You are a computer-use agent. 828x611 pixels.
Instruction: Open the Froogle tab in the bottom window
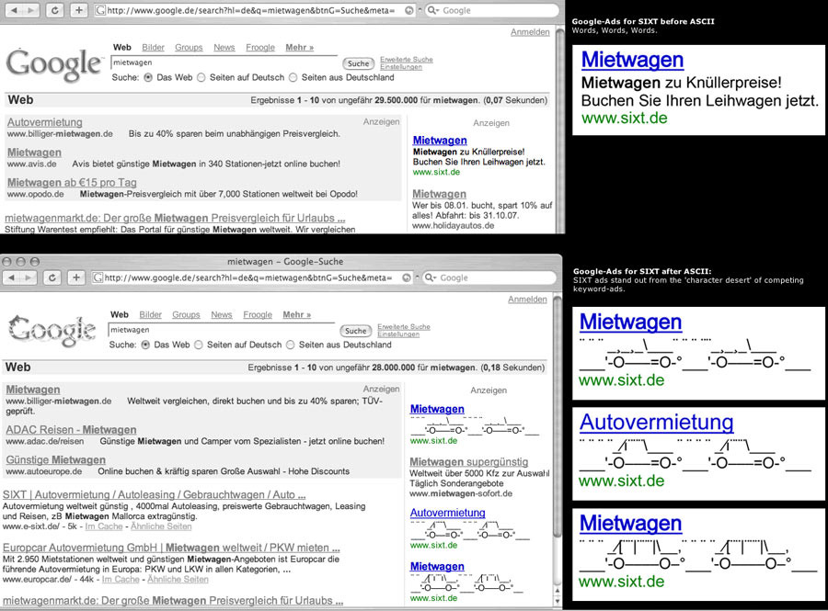(258, 315)
